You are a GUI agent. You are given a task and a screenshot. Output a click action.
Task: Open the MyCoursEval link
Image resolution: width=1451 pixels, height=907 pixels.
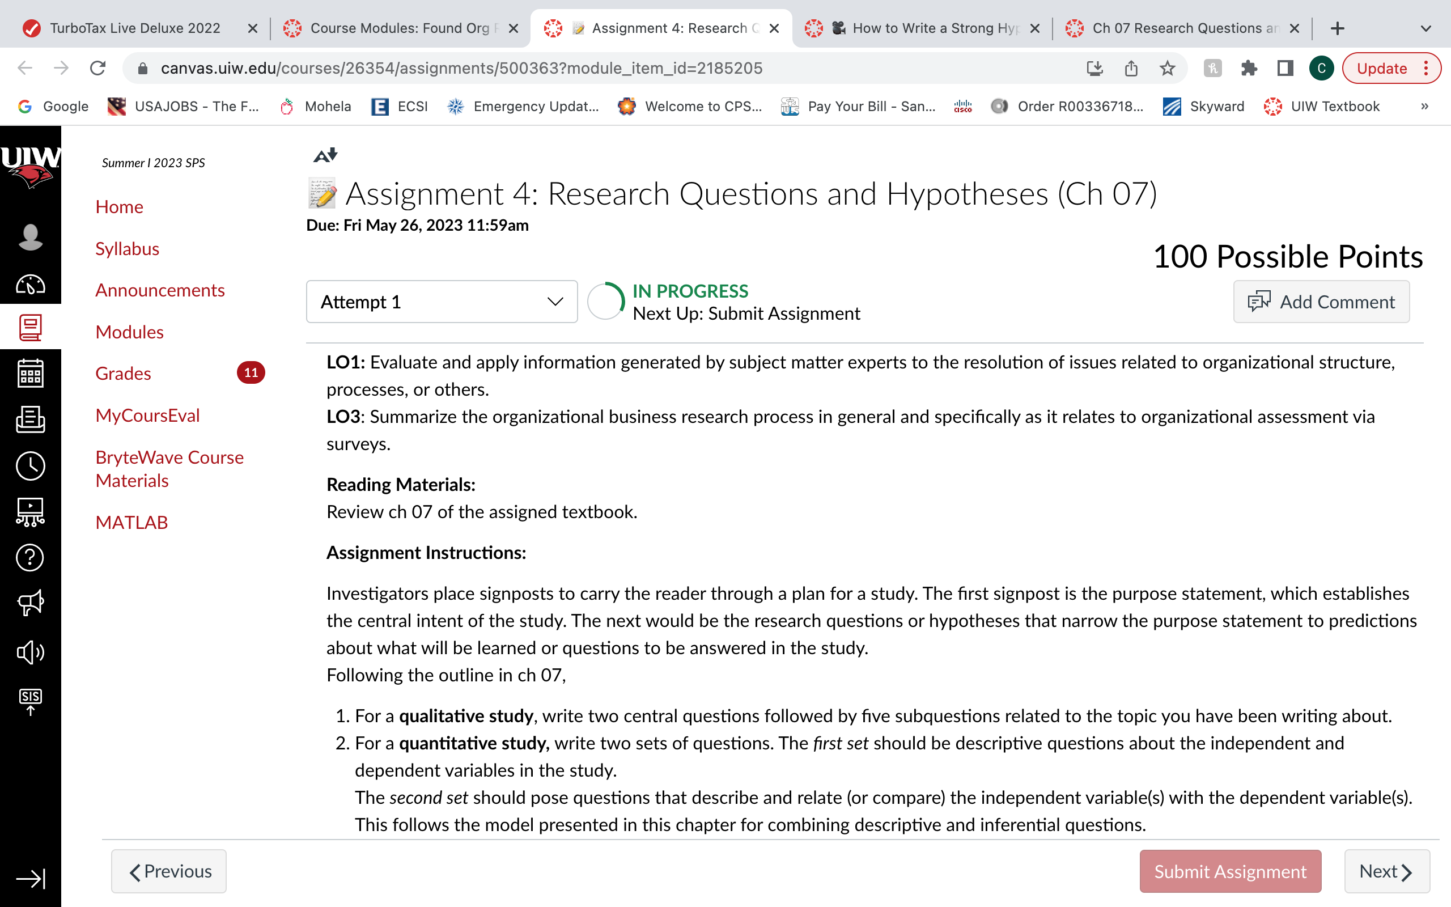click(x=147, y=415)
